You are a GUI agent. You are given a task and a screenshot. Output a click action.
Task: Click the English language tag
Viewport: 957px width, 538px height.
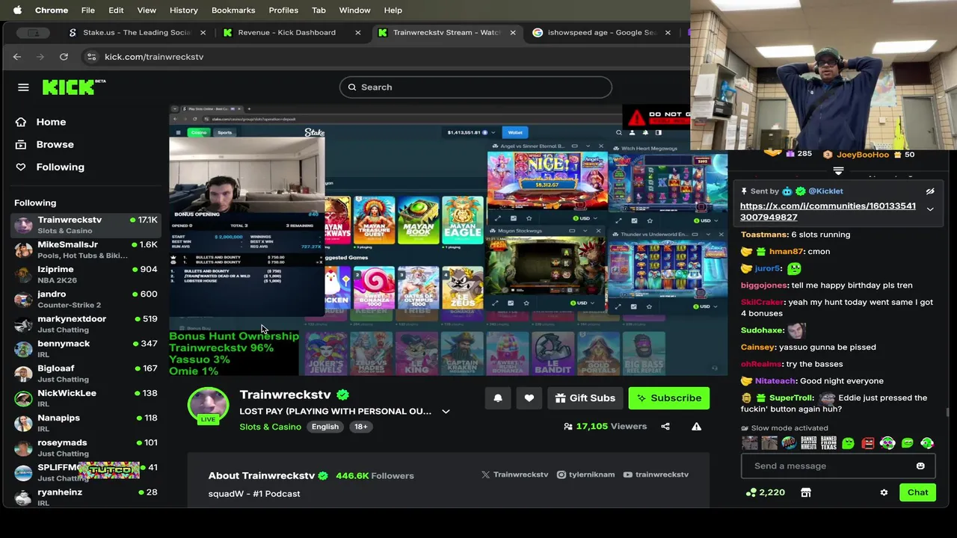(325, 427)
